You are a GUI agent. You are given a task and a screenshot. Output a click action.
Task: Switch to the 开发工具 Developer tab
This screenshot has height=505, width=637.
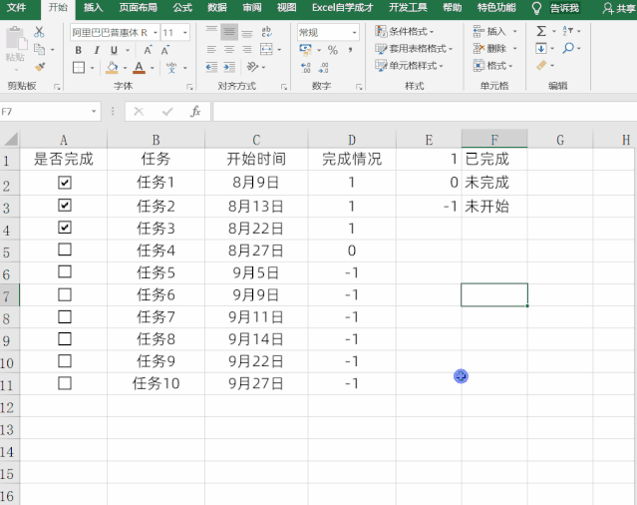point(408,8)
